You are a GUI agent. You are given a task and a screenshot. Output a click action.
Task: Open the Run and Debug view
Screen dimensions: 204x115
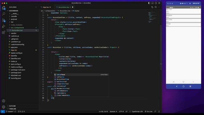4,26
